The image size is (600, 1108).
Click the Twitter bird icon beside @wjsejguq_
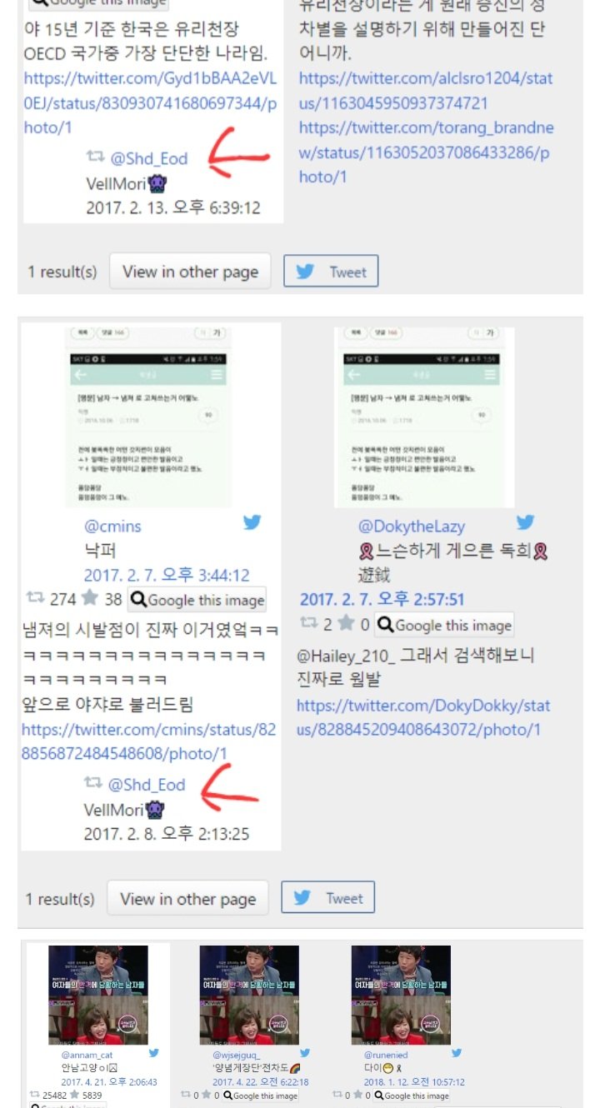305,1053
